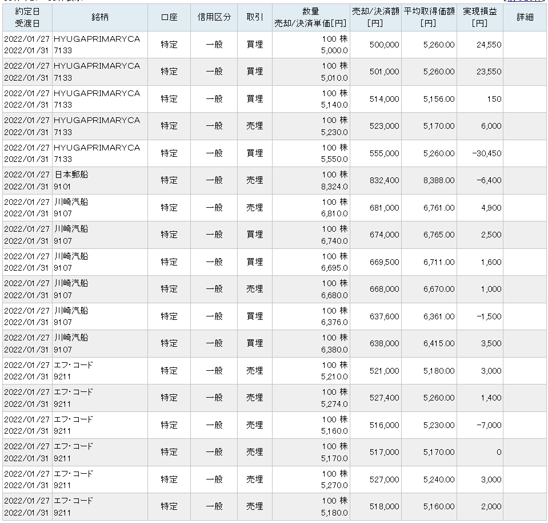Select the average cost 6,765.00
Image resolution: width=548 pixels, height=523 pixels.
[439, 235]
